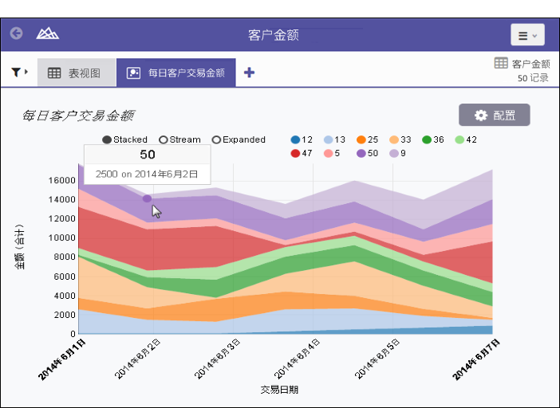This screenshot has width=560, height=408.
Task: Click the 配置 settings button
Action: coord(494,115)
